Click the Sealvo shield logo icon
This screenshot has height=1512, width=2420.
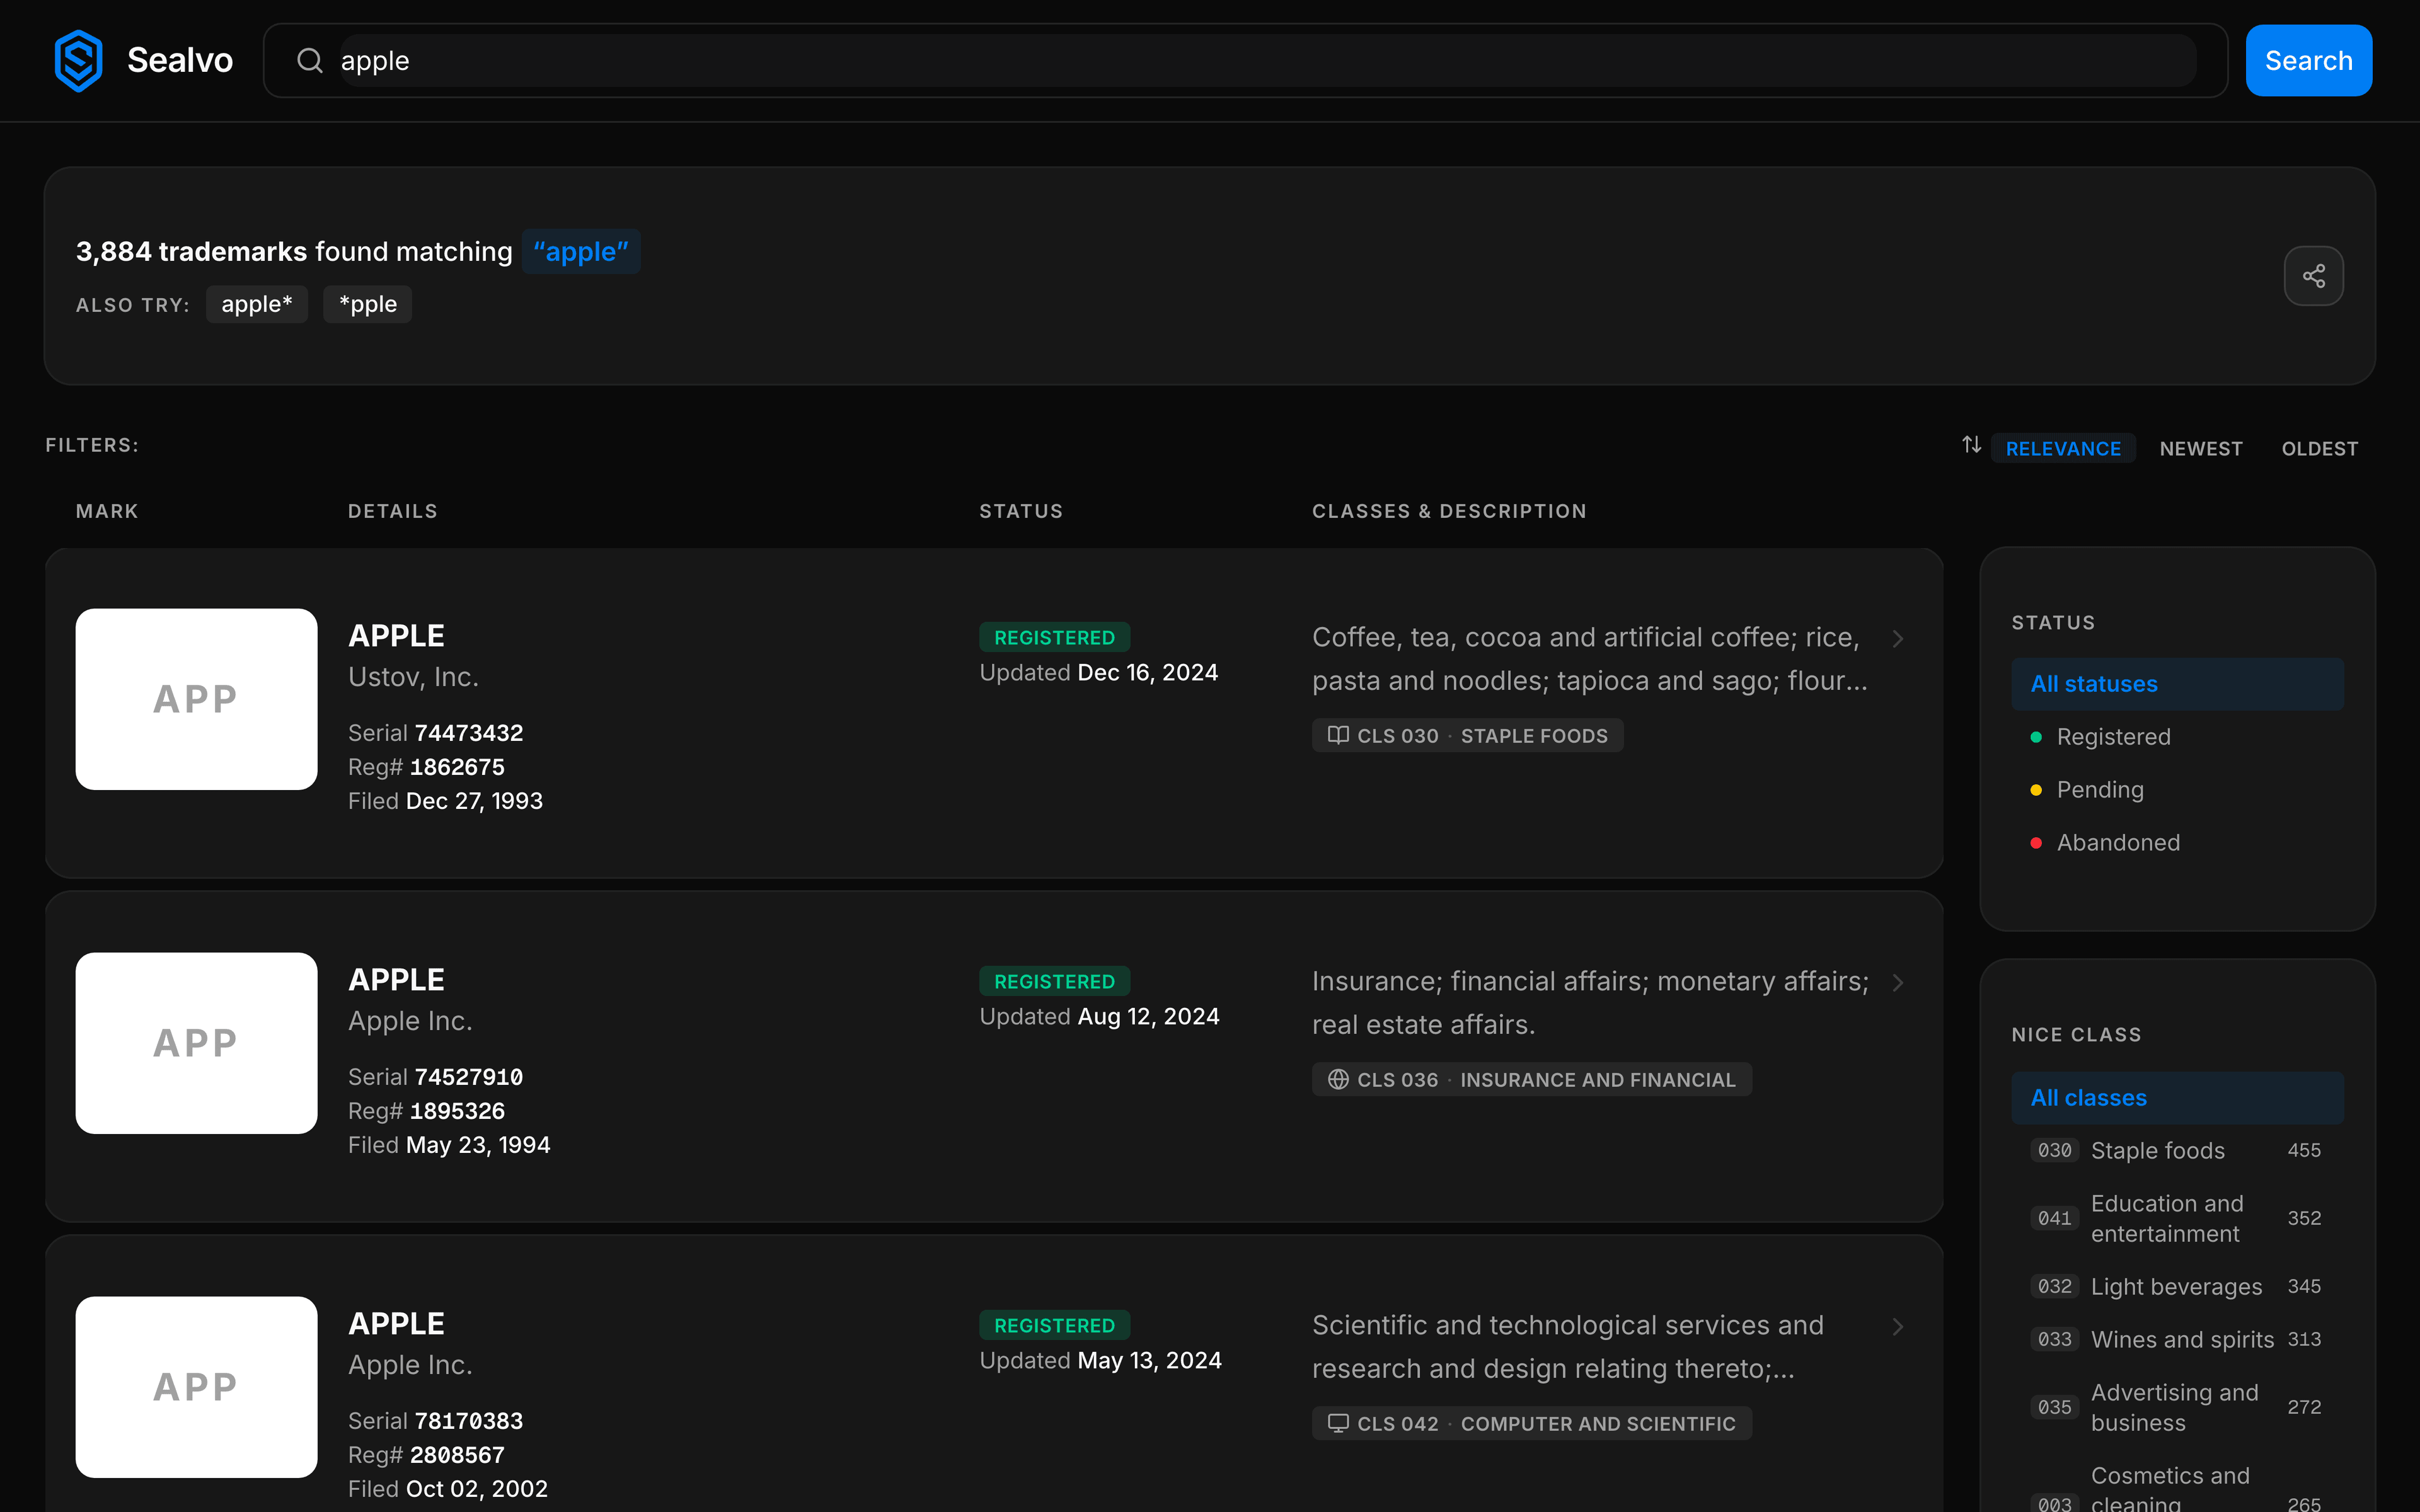[x=79, y=60]
